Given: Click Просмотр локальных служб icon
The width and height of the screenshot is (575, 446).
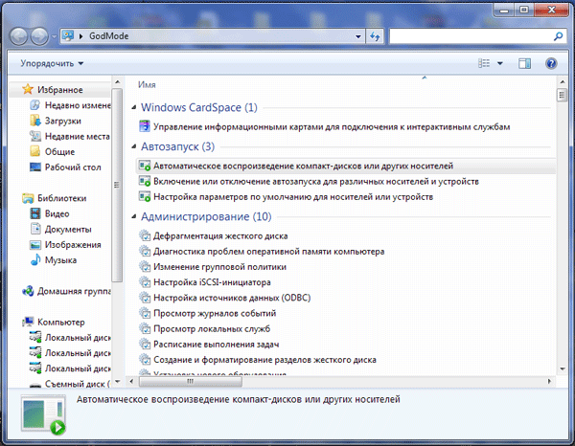Looking at the screenshot, I should tap(145, 329).
